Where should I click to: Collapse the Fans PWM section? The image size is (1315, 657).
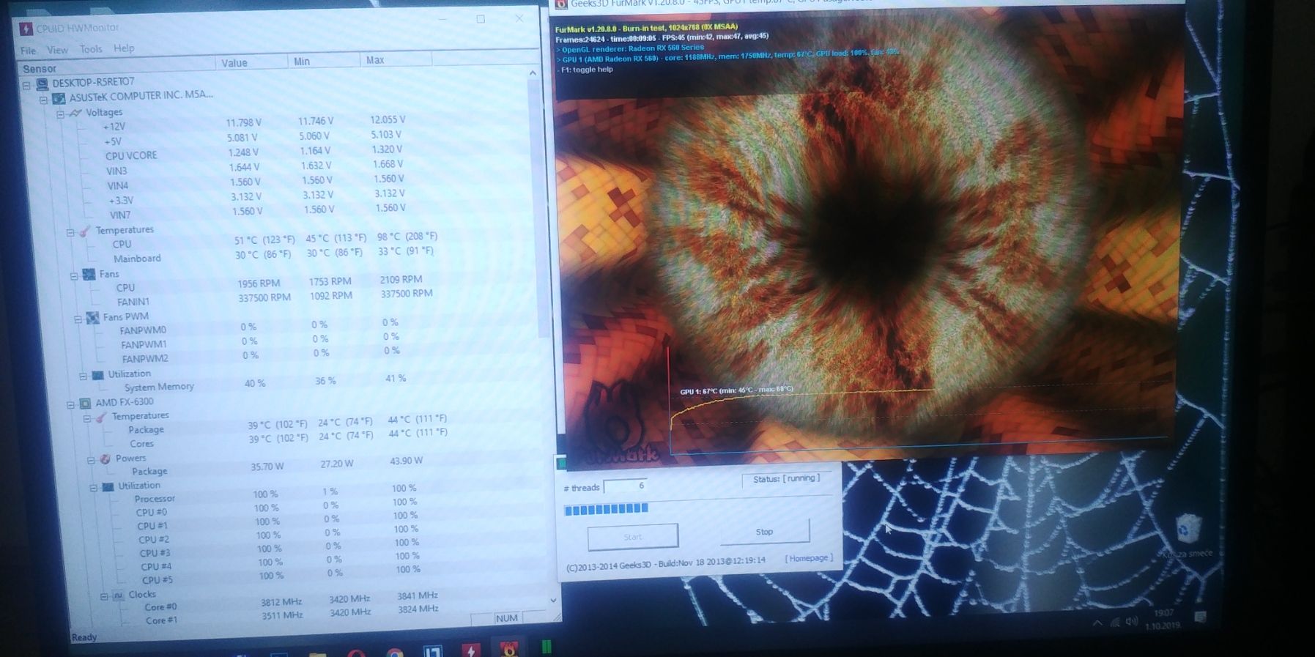tap(78, 319)
